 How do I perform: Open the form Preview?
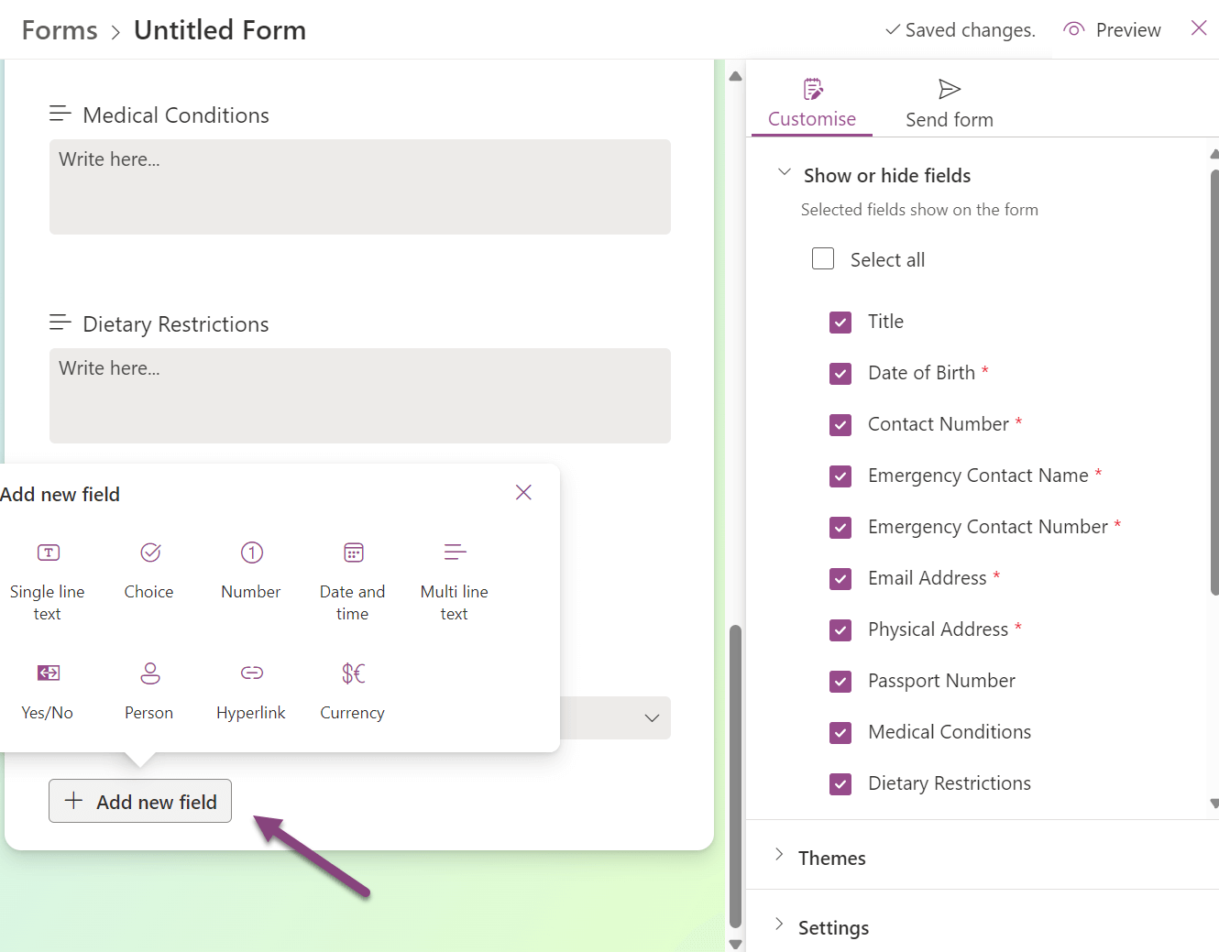tap(1112, 29)
